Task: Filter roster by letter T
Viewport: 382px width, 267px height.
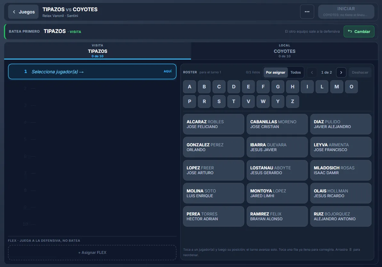Action: point(234,101)
